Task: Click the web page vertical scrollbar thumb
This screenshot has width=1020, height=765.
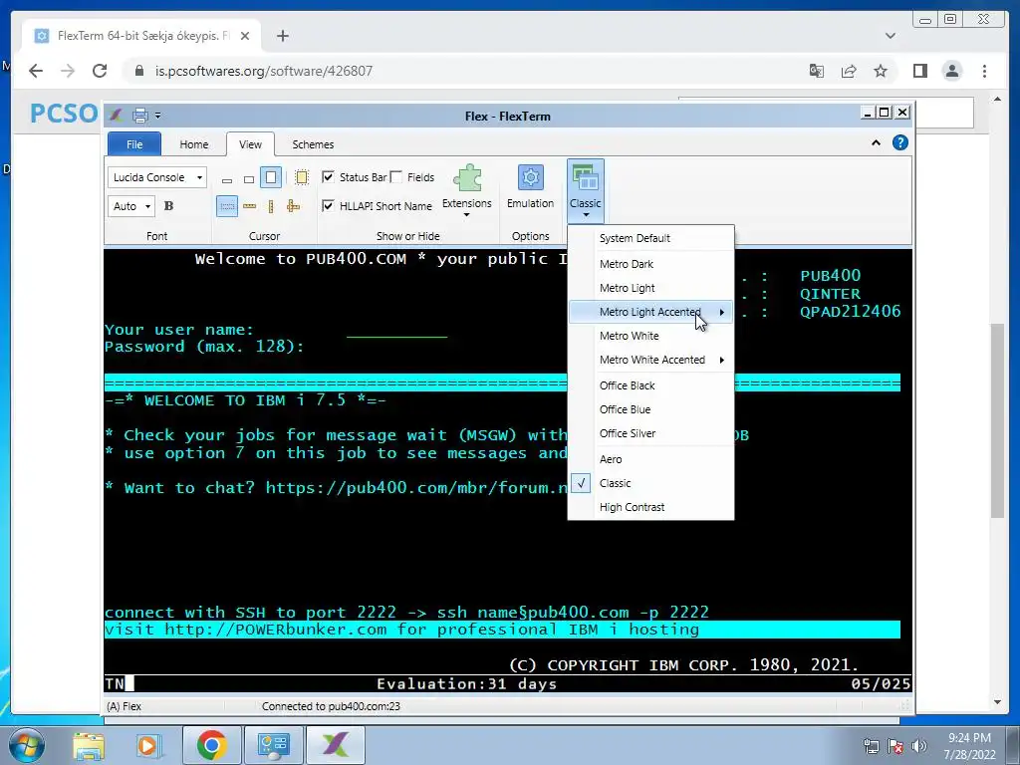Action: pyautogui.click(x=997, y=420)
